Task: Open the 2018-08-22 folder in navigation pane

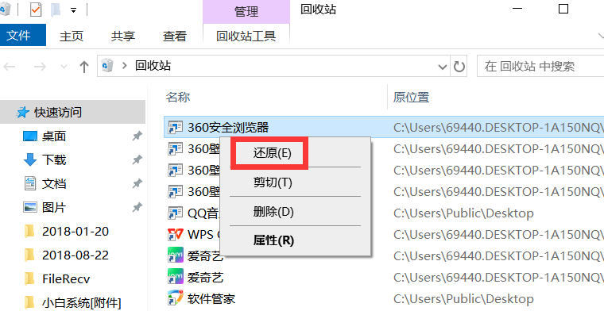Action: click(75, 255)
